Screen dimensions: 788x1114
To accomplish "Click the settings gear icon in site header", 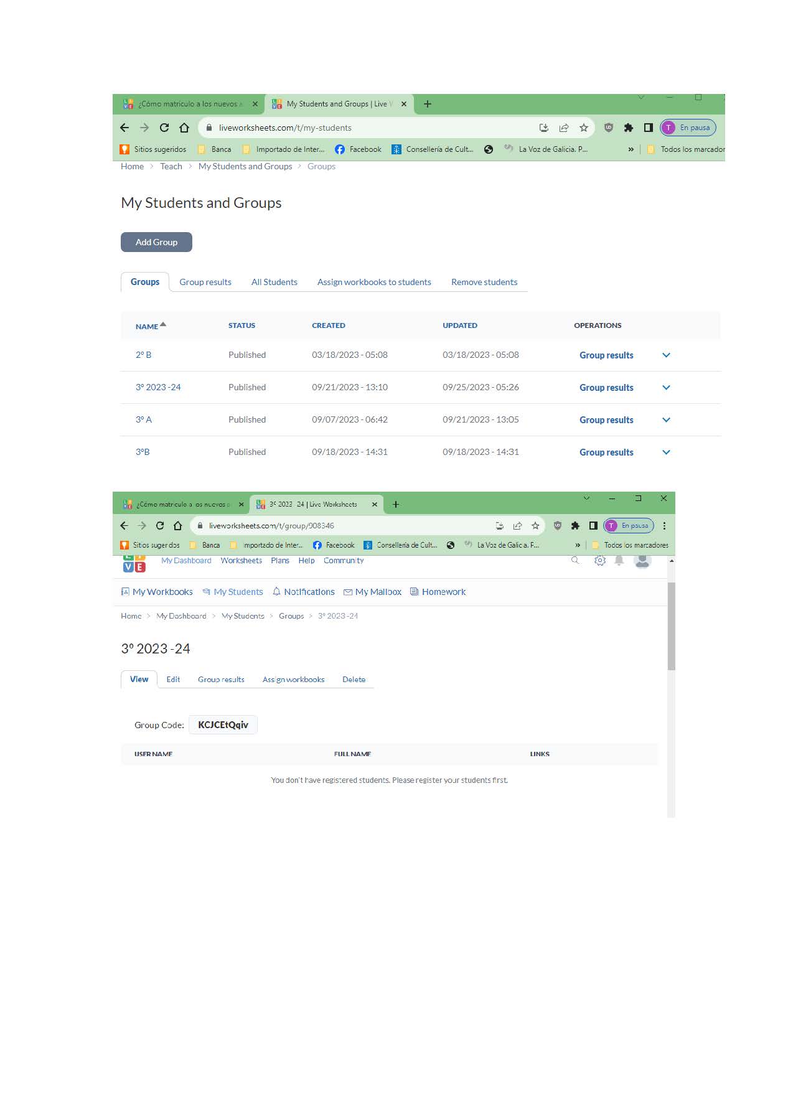I will (599, 561).
